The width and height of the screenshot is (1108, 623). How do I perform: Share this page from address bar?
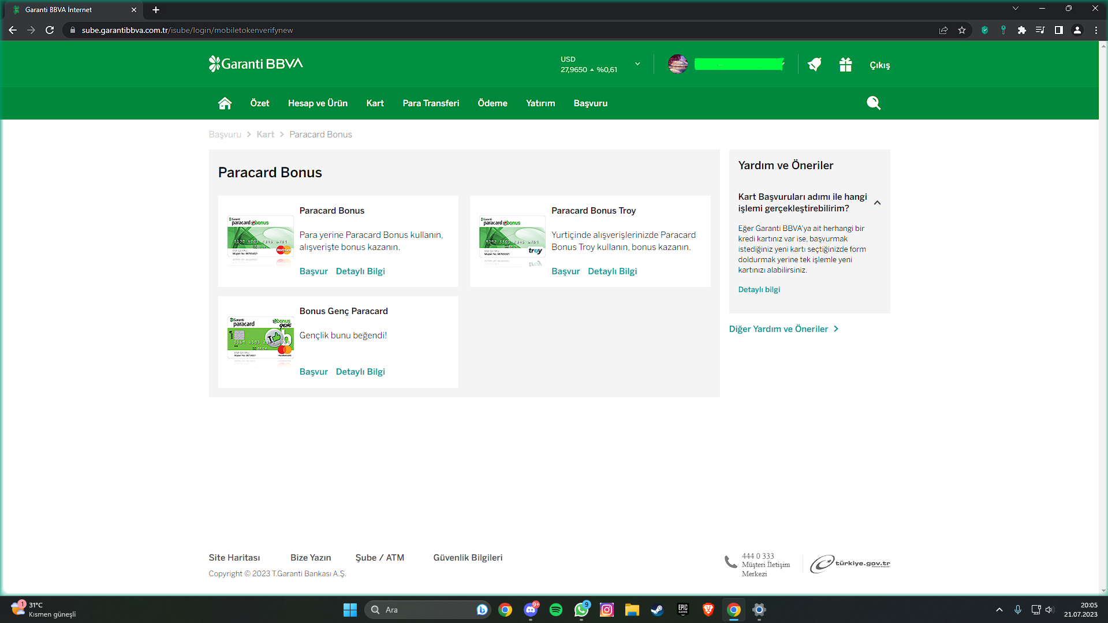943,30
